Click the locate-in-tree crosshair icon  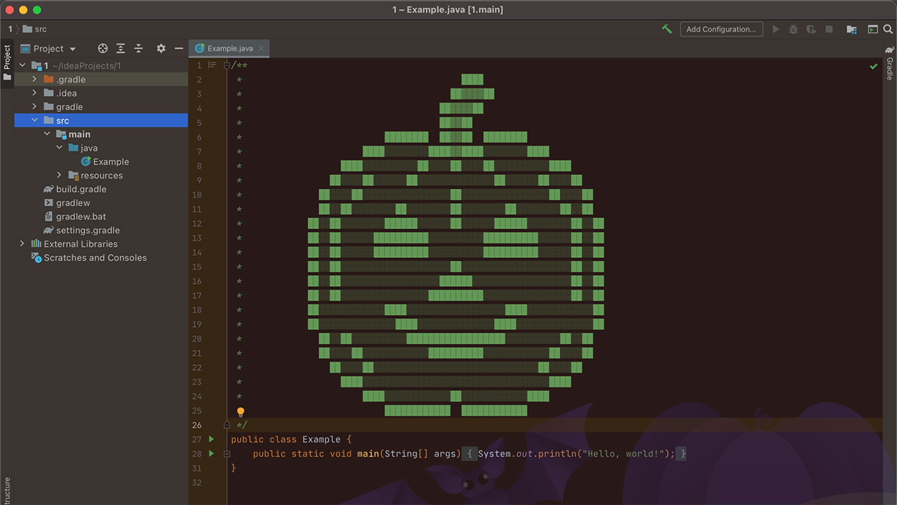(x=103, y=49)
